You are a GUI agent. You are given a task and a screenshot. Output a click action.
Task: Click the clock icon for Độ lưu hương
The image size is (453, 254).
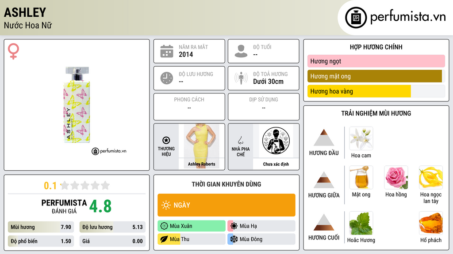167,78
